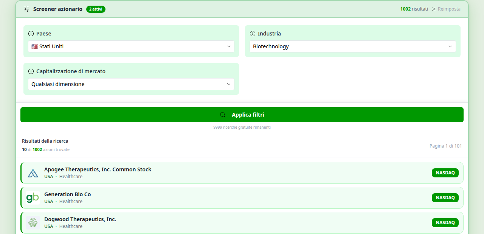
Task: Click the 'Pagina 1 di 101' page indicator
Action: pos(446,146)
